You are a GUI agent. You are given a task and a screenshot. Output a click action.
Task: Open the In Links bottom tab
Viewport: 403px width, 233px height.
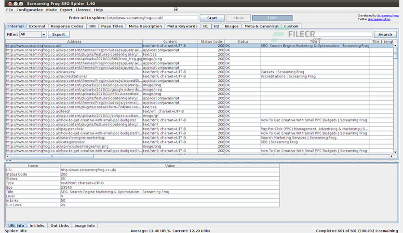[x=37, y=226]
